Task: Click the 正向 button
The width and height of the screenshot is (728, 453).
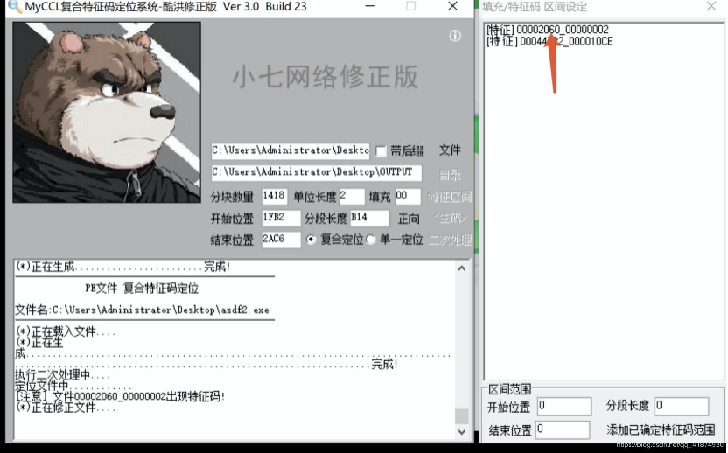Action: tap(409, 218)
